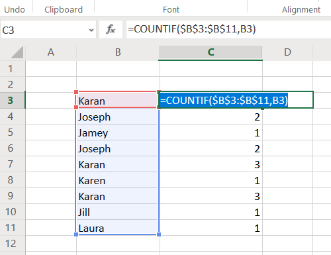Screen dimensions: 331x255
Task: Click cell C7 with value 3
Action: click(211, 164)
